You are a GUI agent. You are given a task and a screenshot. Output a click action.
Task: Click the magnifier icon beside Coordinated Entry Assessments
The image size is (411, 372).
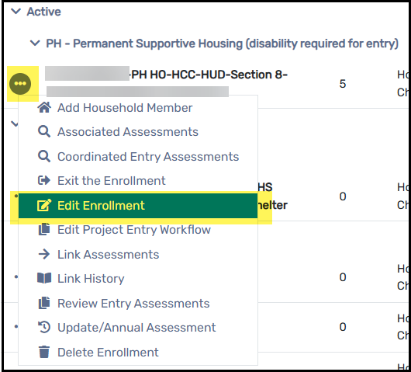point(44,156)
